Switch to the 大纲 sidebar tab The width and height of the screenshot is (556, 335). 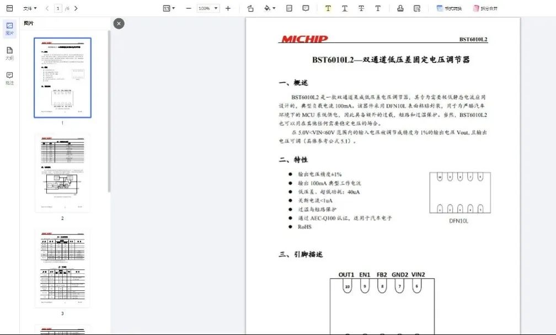9,54
